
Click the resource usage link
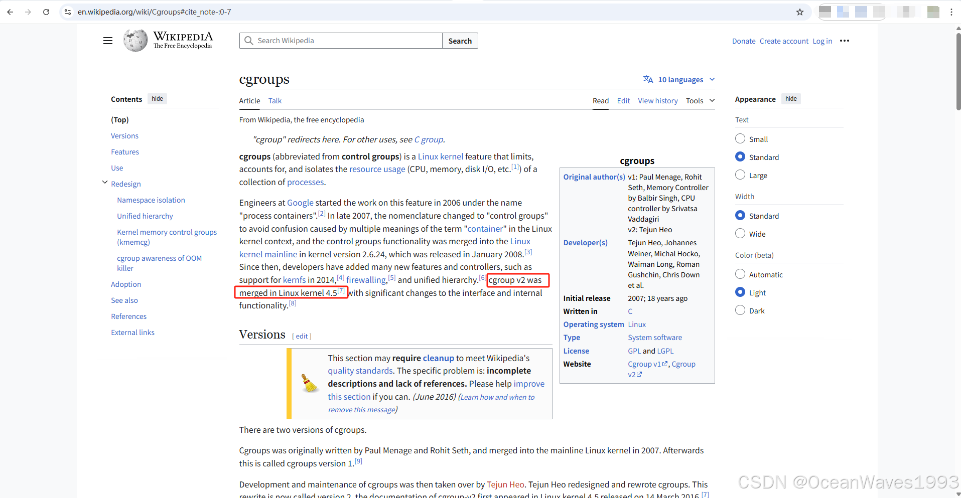[377, 169]
